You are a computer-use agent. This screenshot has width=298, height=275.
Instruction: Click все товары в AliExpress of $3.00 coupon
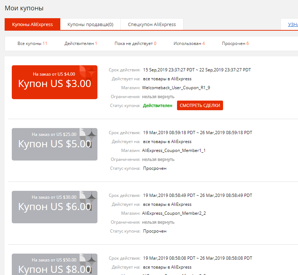(x=167, y=79)
